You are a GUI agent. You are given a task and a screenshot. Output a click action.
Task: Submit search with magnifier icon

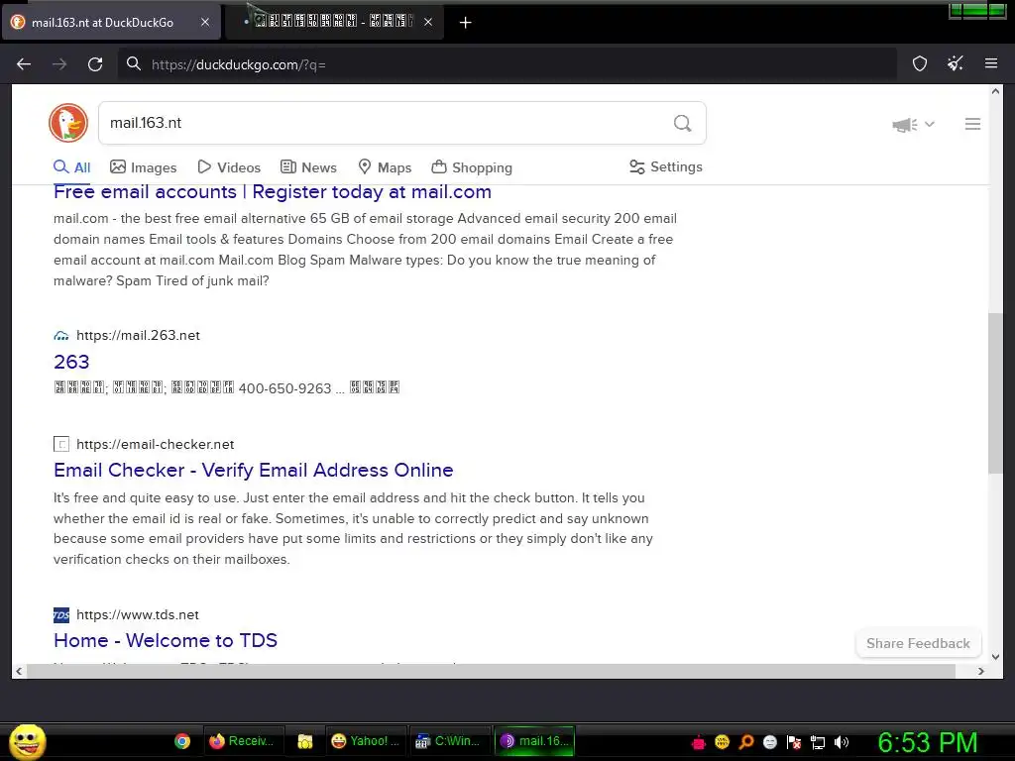(x=682, y=123)
